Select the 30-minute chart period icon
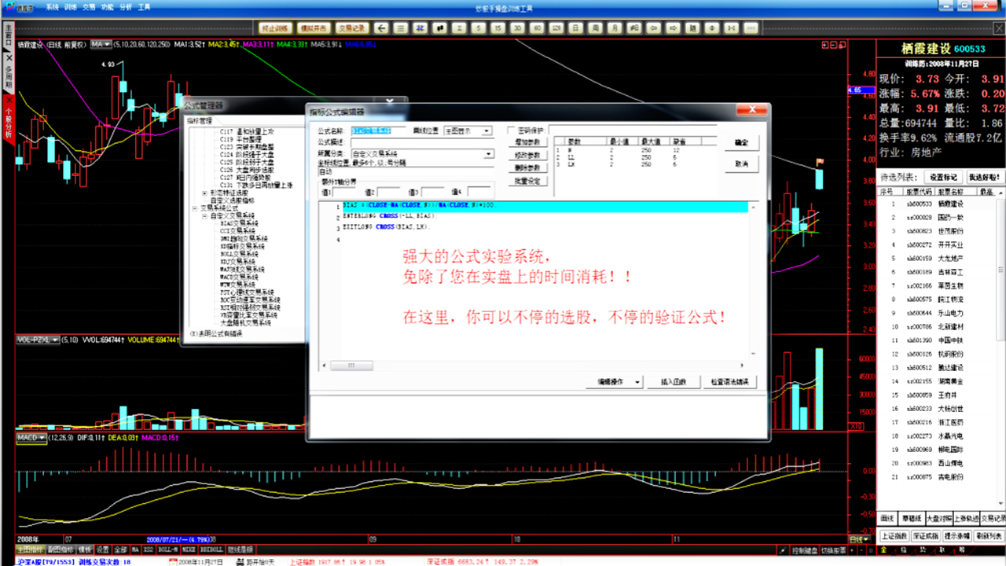This screenshot has width=1006, height=566. pos(516,28)
